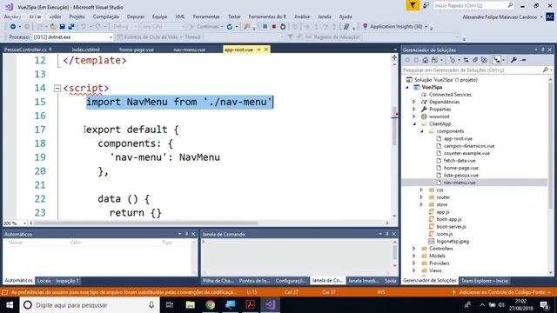The width and height of the screenshot is (557, 313).
Task: Open the Projeto menu
Action: pyautogui.click(x=77, y=17)
